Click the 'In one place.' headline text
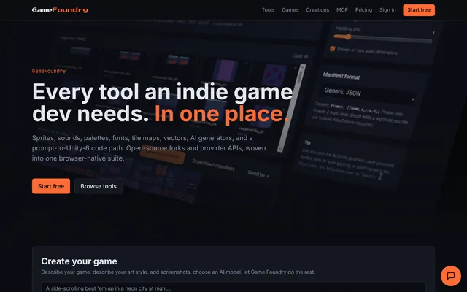 click(x=222, y=114)
